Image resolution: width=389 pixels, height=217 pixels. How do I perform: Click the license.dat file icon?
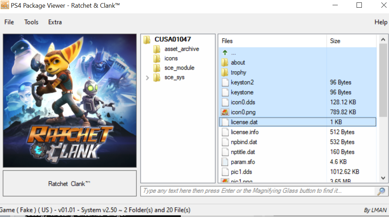pyautogui.click(x=225, y=122)
